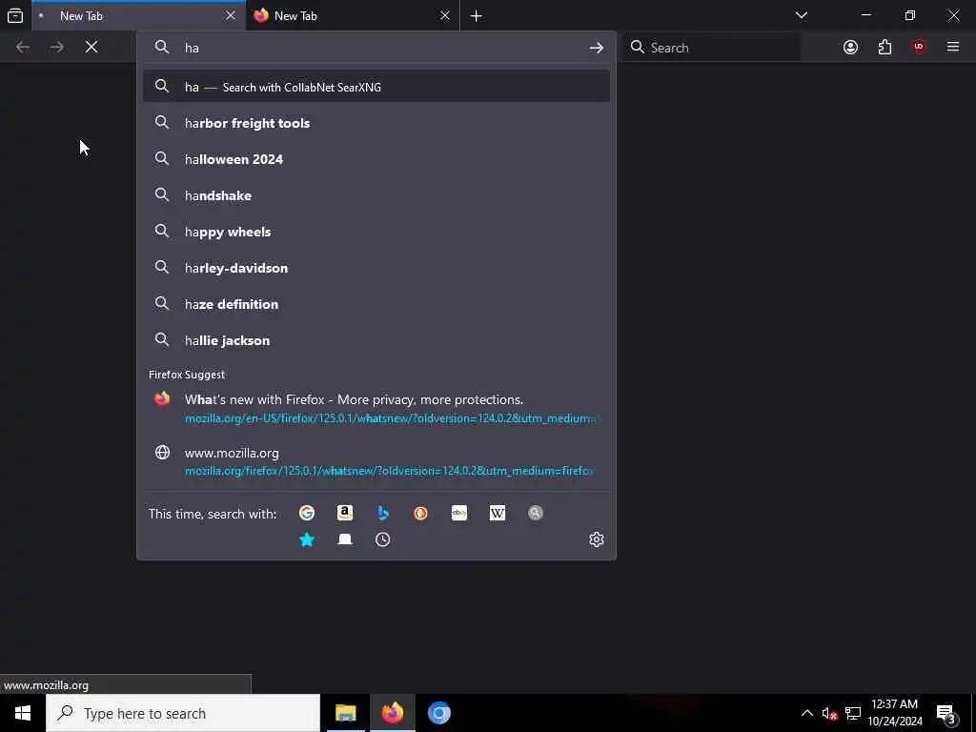This screenshot has width=976, height=732.
Task: Click the network tray icon
Action: (x=853, y=713)
